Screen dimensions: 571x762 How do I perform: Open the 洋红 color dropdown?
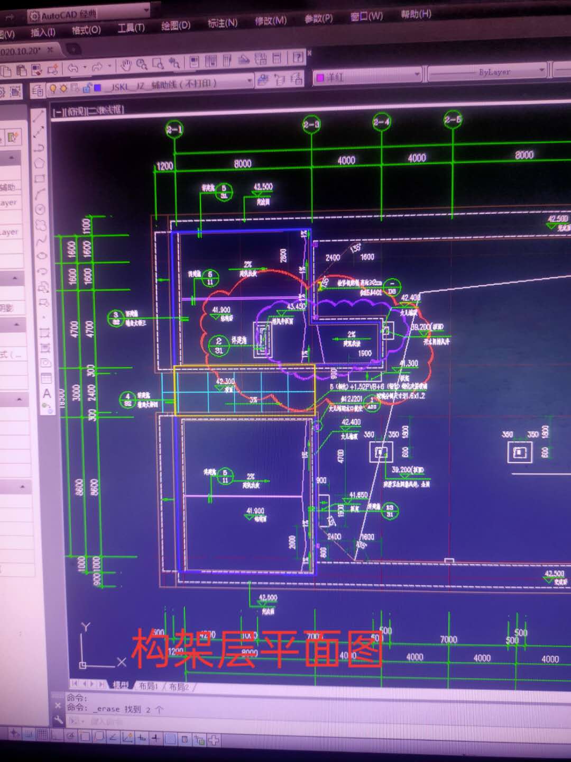pos(367,76)
